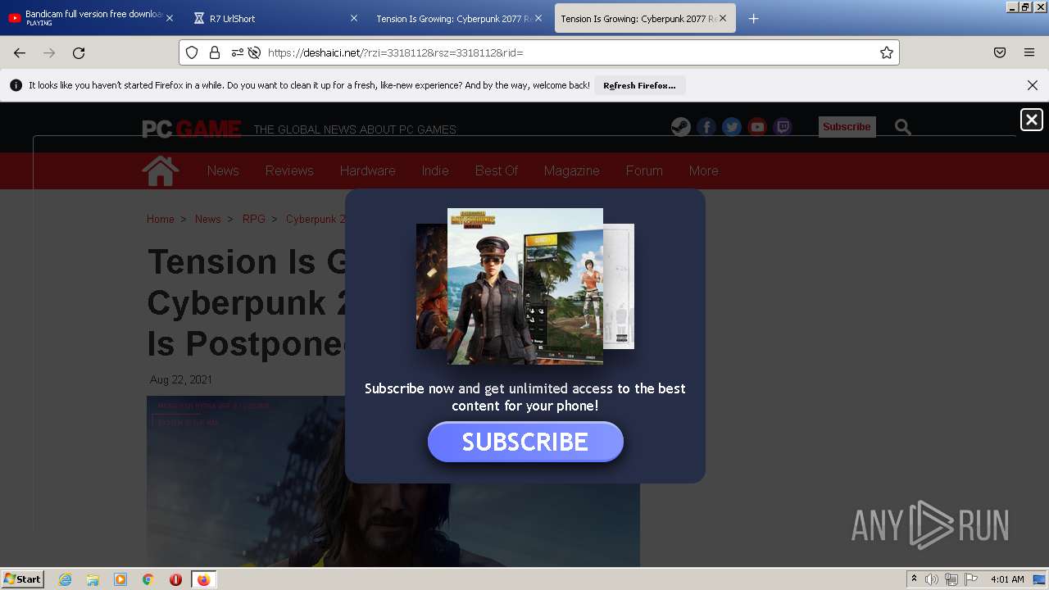Open the YouTube social icon
This screenshot has height=590, width=1049.
[757, 127]
